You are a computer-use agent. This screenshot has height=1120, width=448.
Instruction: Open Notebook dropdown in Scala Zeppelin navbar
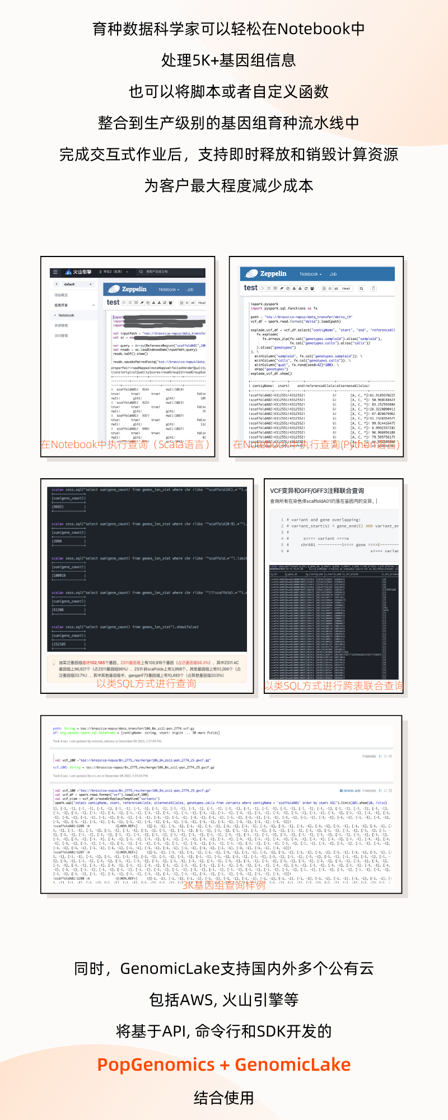click(x=169, y=290)
